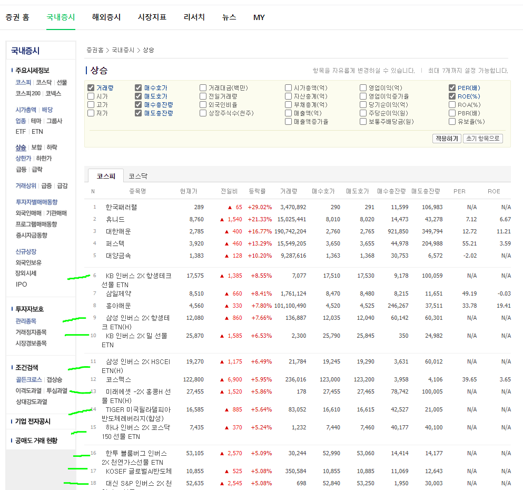Viewport: 523px width, 490px height.
Task: Uncheck the 매수총잔량 checkbox
Action: [138, 105]
